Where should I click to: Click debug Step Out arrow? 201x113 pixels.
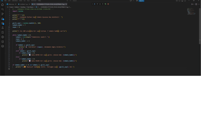coord(103,4)
